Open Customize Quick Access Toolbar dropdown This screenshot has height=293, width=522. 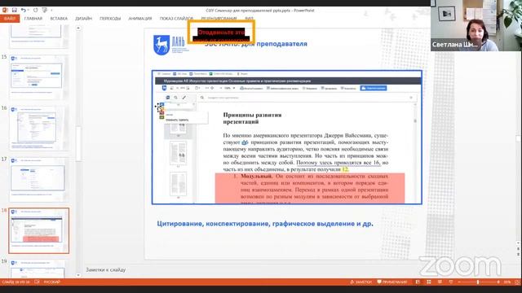click(x=51, y=11)
